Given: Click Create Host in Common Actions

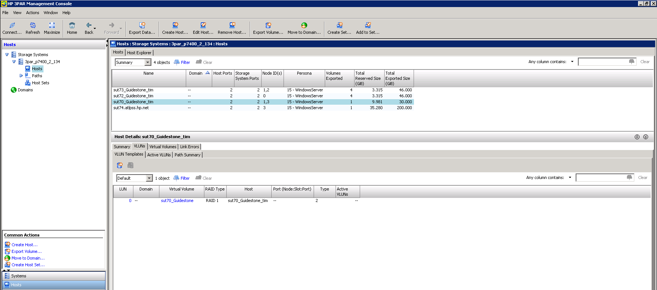Looking at the screenshot, I should pyautogui.click(x=25, y=245).
